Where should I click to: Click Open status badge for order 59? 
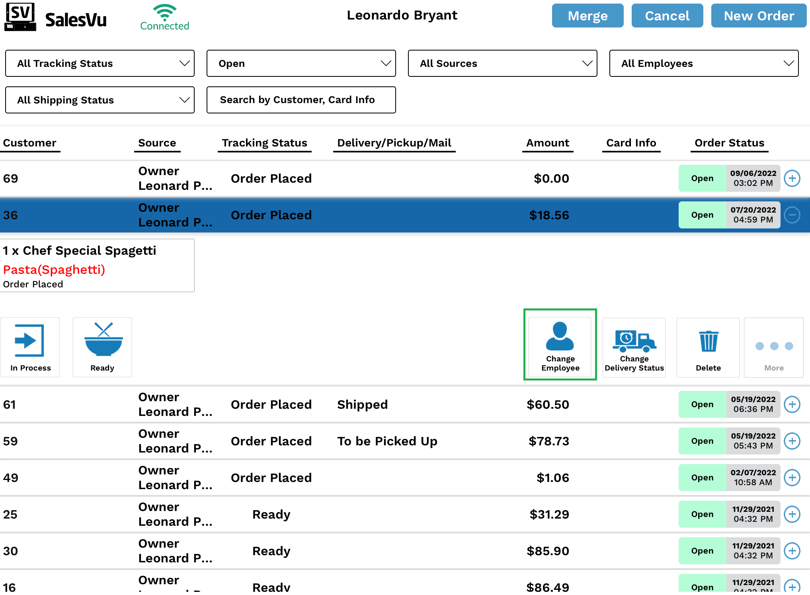click(702, 441)
